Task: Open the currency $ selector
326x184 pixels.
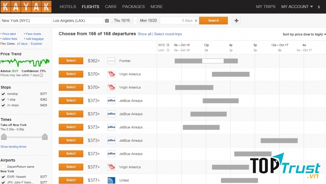Action: tap(319, 7)
